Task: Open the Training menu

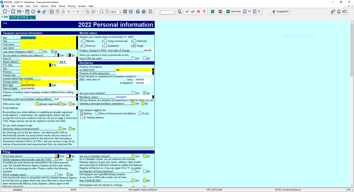Action: [72, 6]
